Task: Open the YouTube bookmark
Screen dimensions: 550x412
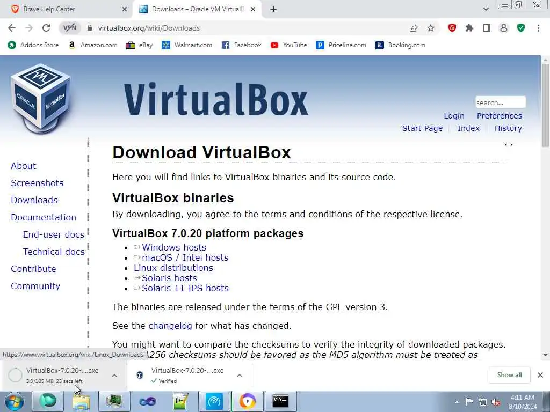Action: (x=288, y=45)
